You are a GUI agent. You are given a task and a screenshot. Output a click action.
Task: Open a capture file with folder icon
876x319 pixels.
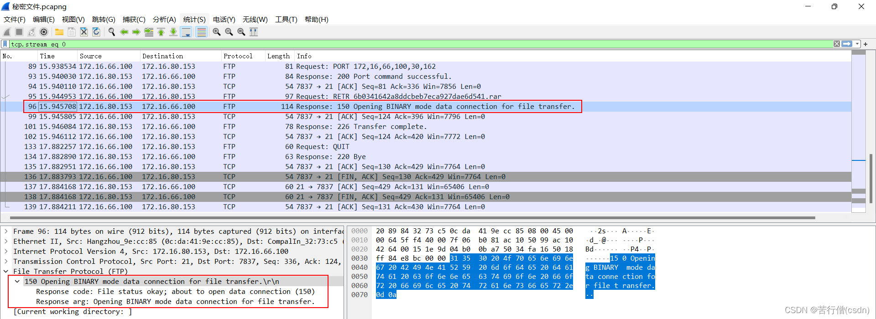tap(59, 32)
